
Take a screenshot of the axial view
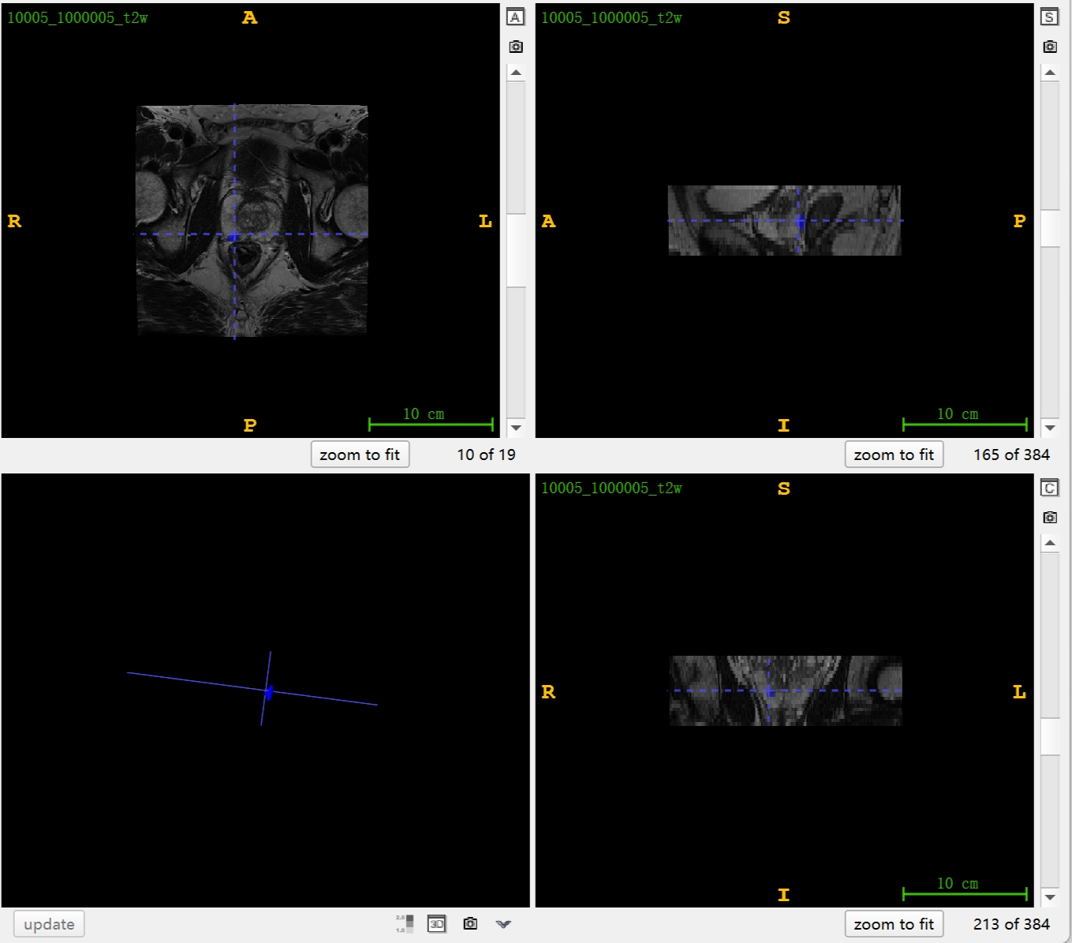pyautogui.click(x=516, y=47)
